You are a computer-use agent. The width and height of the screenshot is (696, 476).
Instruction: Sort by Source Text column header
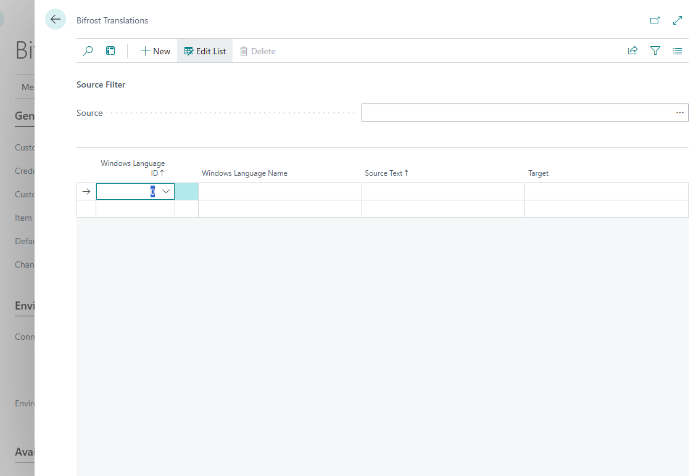pos(387,173)
